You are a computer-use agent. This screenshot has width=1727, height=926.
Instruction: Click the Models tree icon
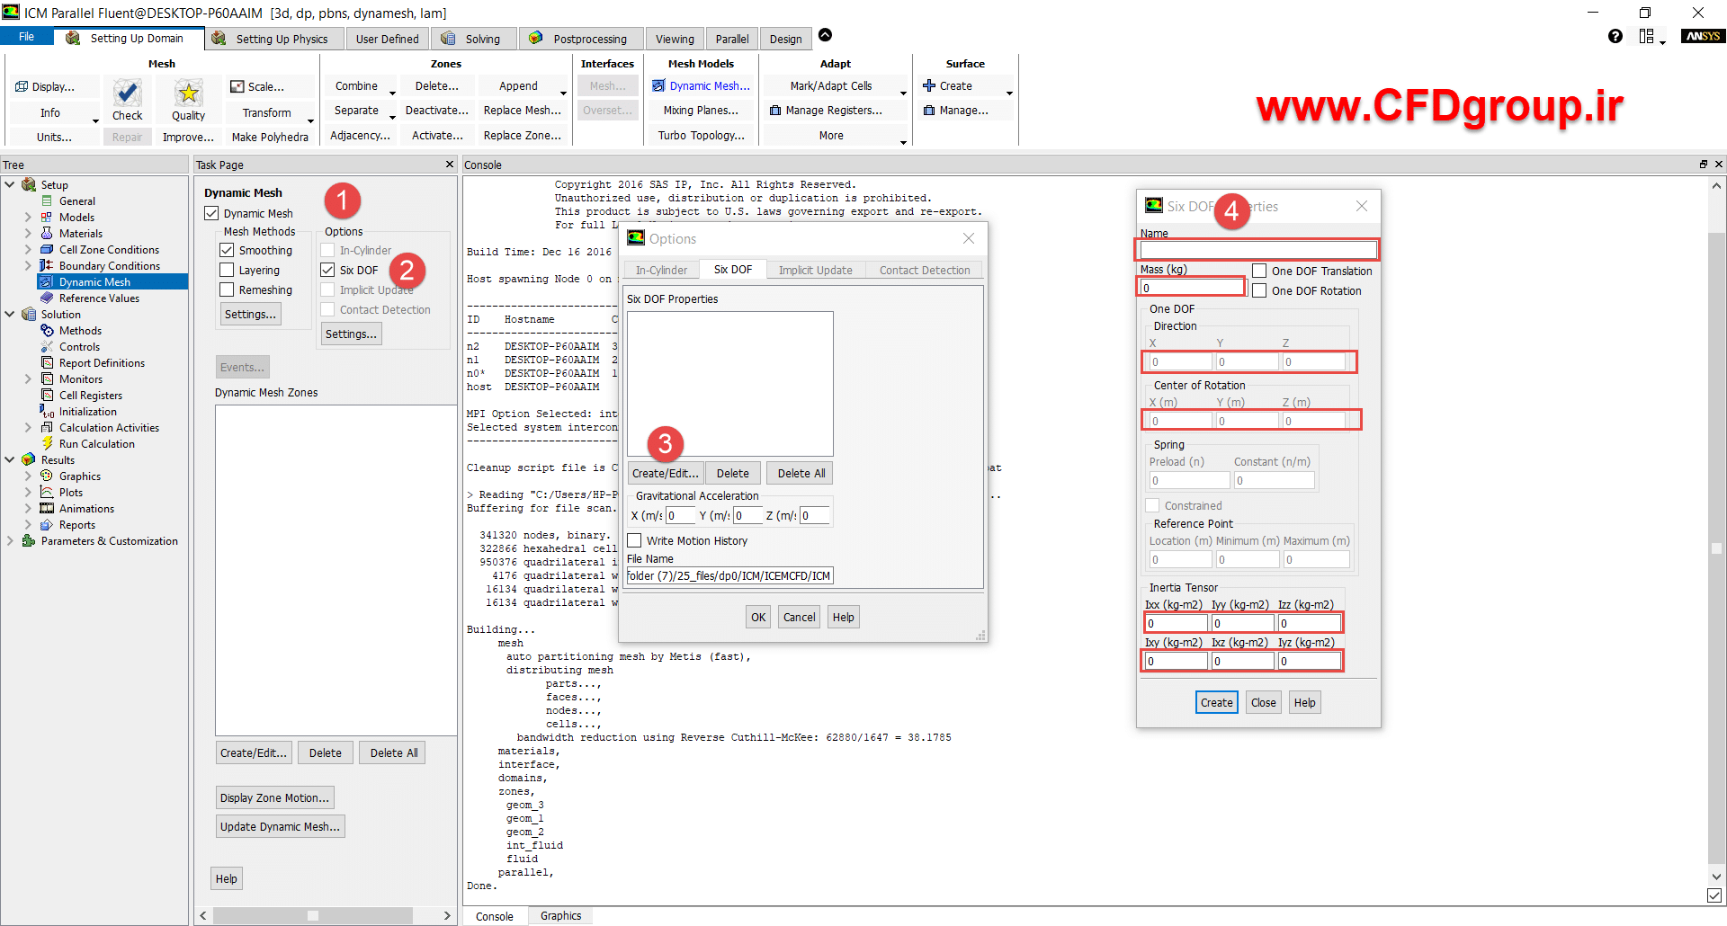(47, 218)
